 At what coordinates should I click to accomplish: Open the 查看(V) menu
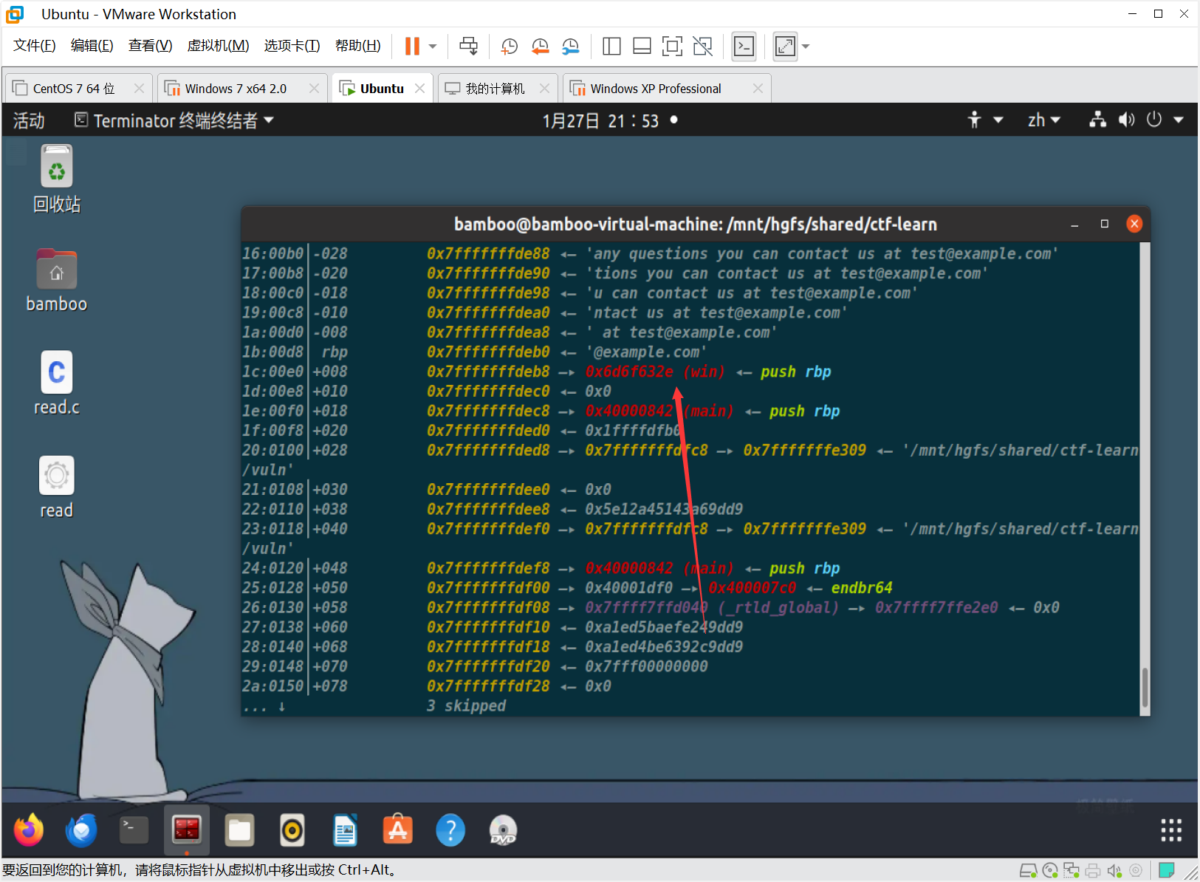point(151,46)
